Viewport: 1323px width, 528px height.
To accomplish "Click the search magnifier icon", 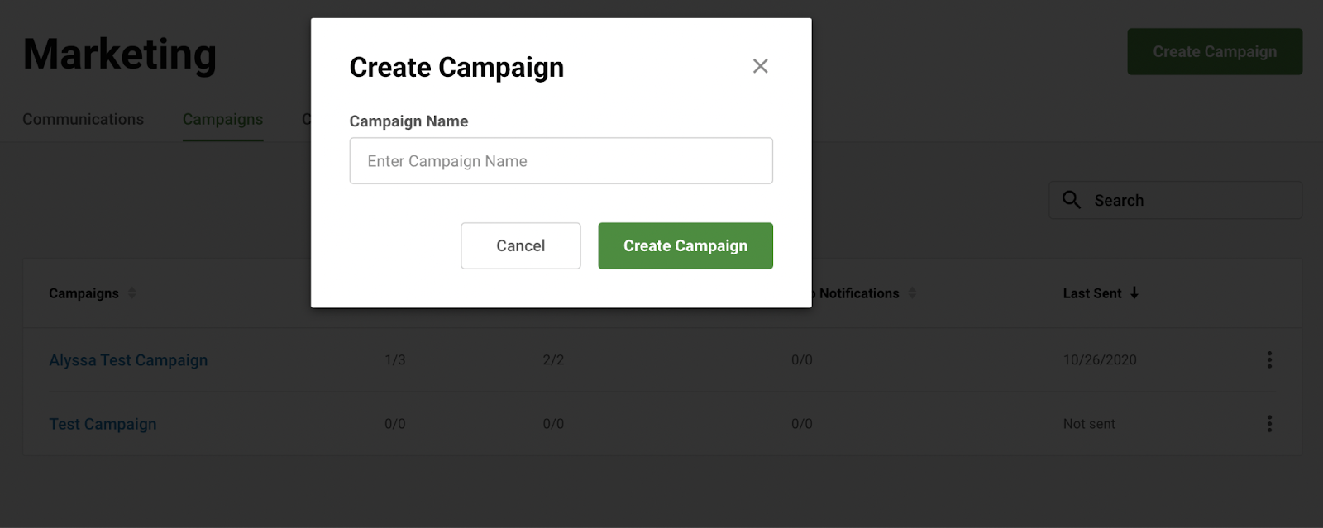I will [x=1071, y=199].
